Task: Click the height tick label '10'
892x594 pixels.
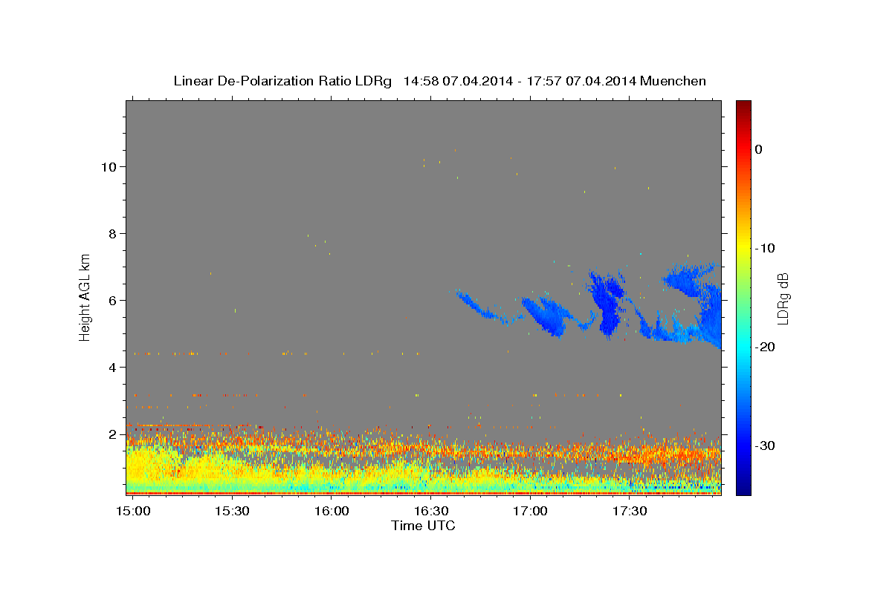Action: 109,167
